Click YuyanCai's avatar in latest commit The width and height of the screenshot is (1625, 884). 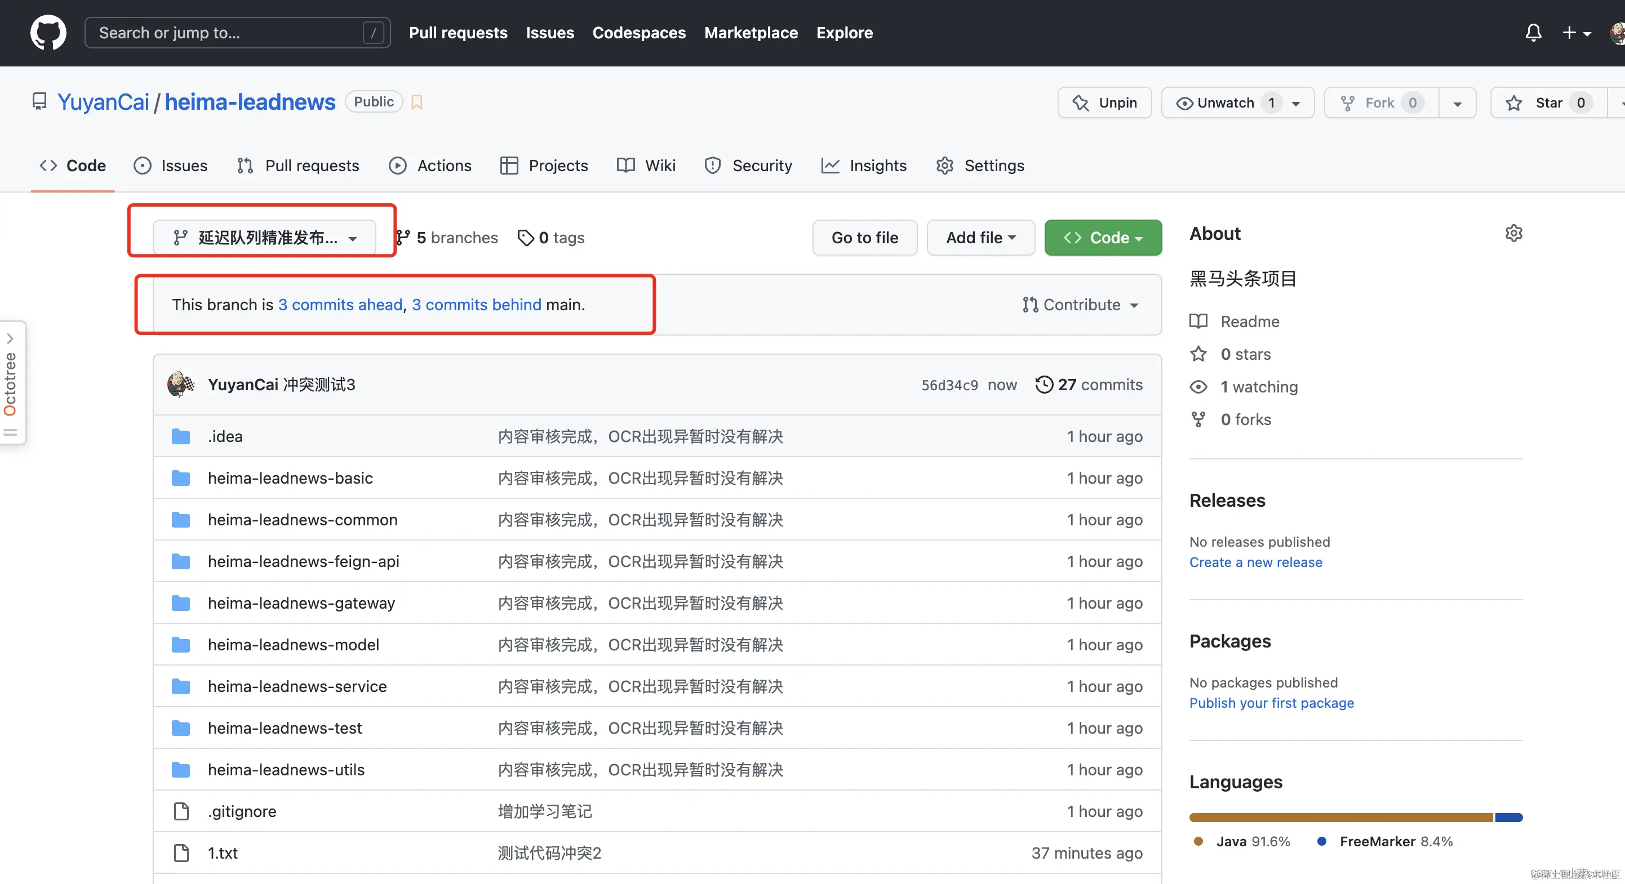pyautogui.click(x=180, y=385)
